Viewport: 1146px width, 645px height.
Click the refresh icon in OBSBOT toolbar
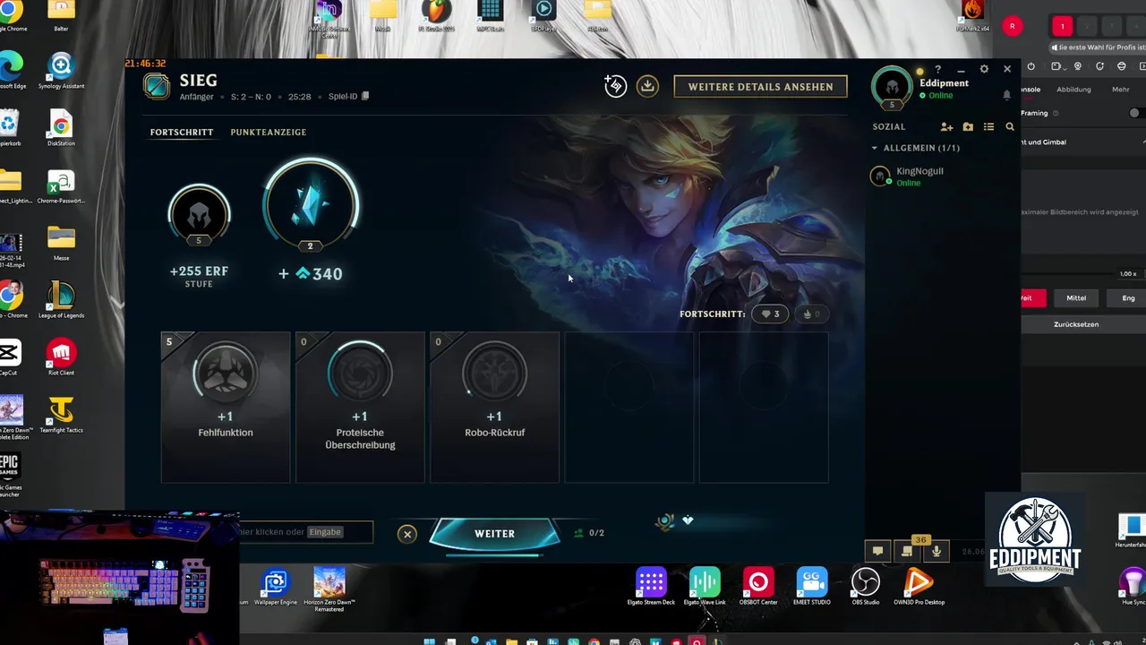coord(1100,66)
